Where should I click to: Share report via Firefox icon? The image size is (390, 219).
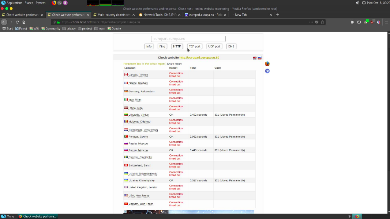[x=267, y=64]
